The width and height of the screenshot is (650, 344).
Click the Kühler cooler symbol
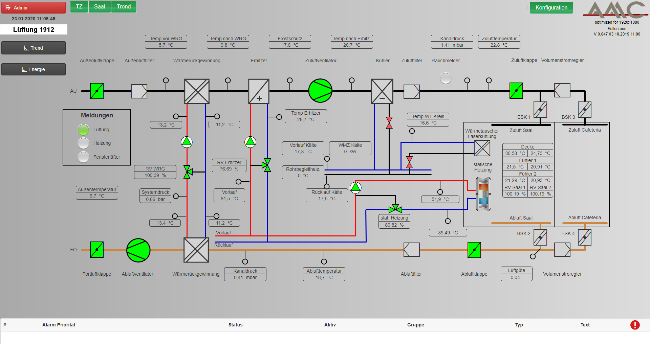tap(382, 91)
